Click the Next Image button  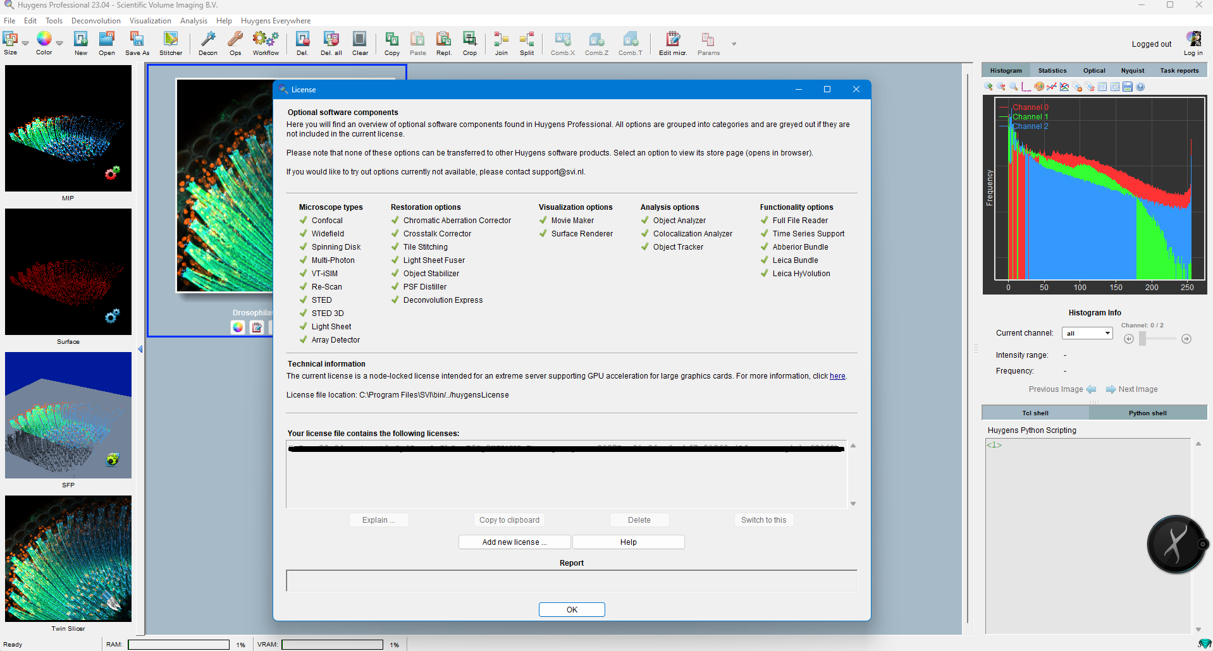pos(1131,389)
